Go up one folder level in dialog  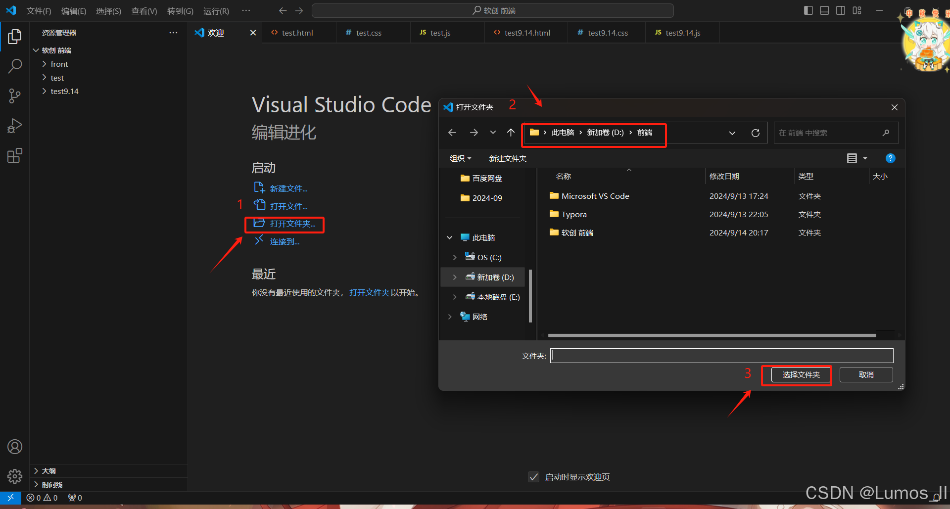tap(511, 133)
